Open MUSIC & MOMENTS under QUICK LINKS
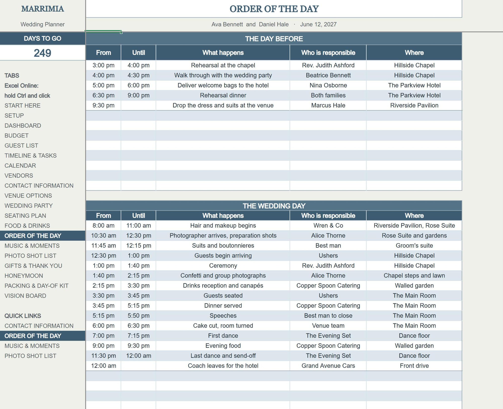Viewport: 503px width, 409px height. click(32, 346)
